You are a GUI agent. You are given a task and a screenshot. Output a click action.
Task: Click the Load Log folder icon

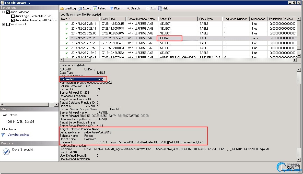click(x=62, y=8)
